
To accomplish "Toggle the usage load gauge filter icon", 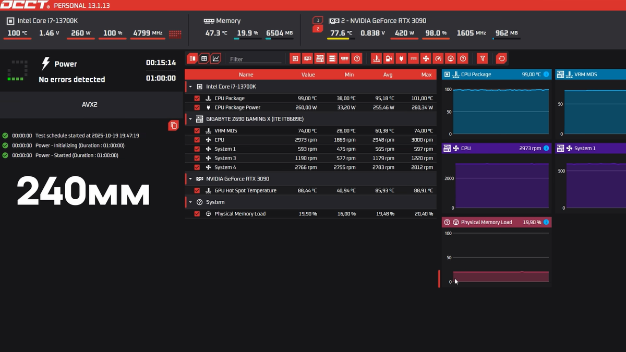I will click(451, 58).
